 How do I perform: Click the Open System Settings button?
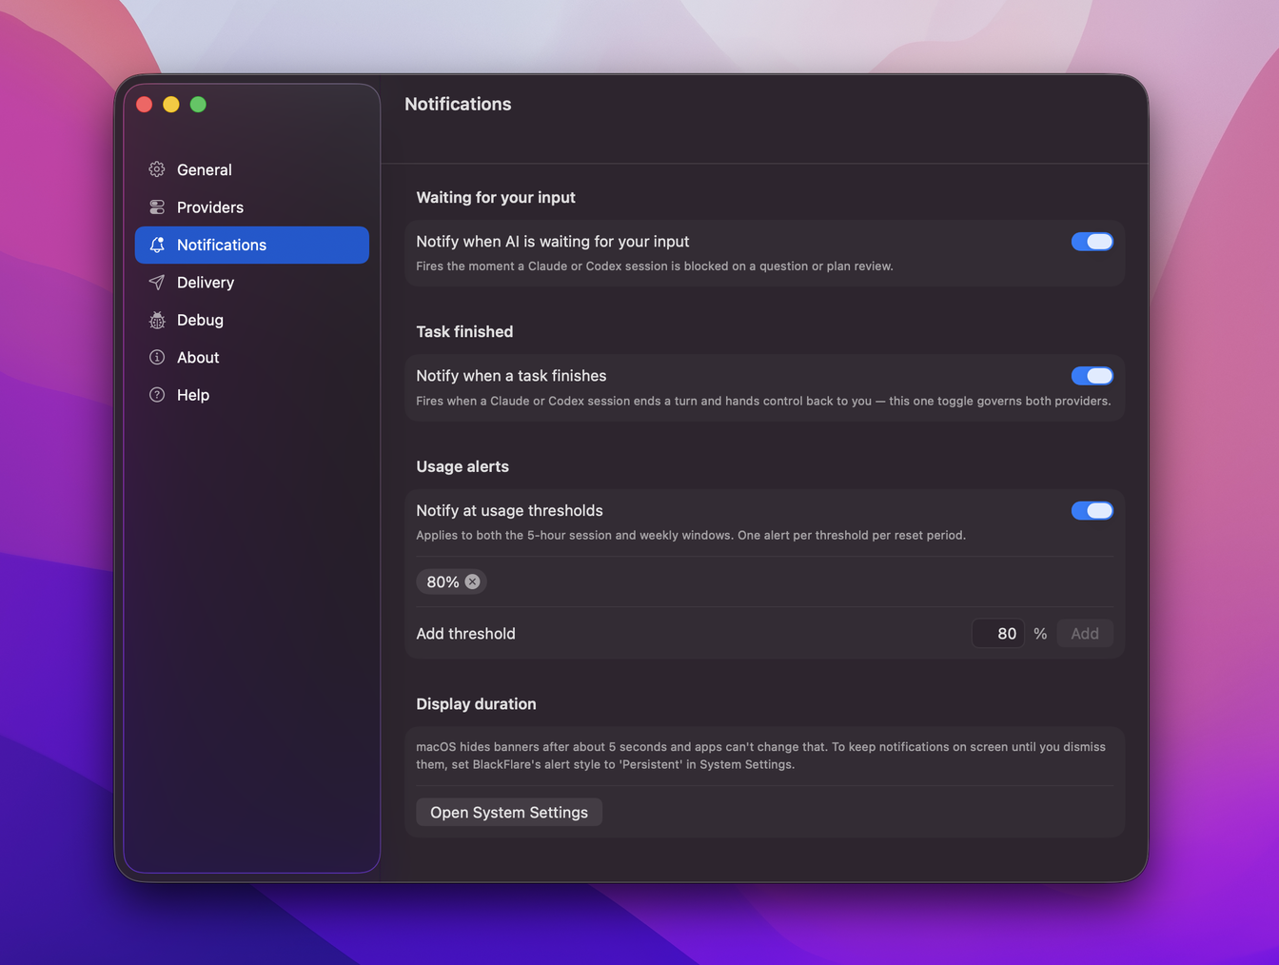coord(509,812)
